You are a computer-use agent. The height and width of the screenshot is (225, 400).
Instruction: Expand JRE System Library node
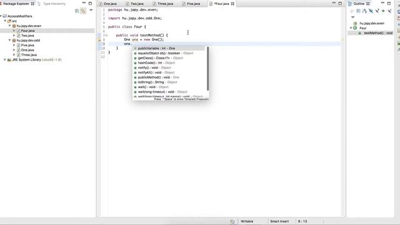click(5, 60)
